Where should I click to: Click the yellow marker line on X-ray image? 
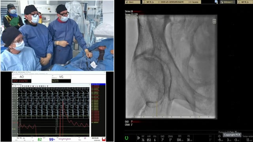157,108
